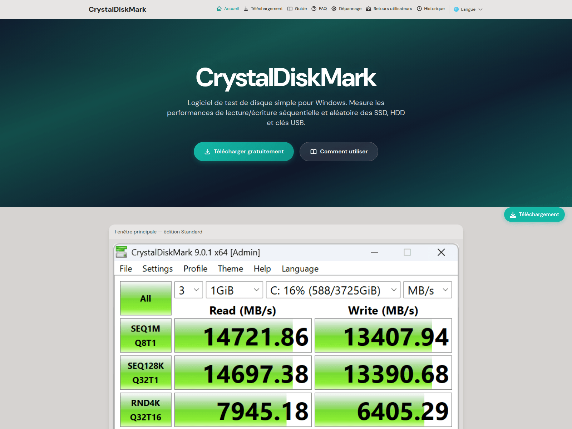Close the CrystalDiskMark app window
Viewport: 572px width, 429px height.
441,252
